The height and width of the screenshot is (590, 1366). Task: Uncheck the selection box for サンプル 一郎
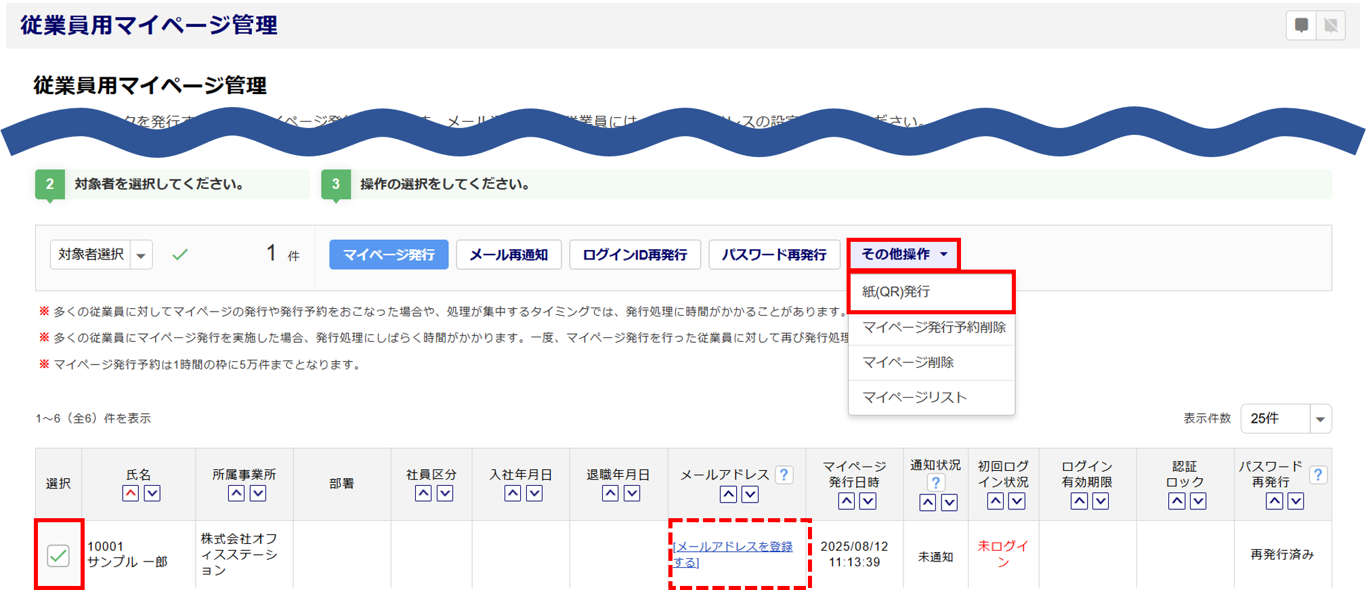(x=58, y=555)
